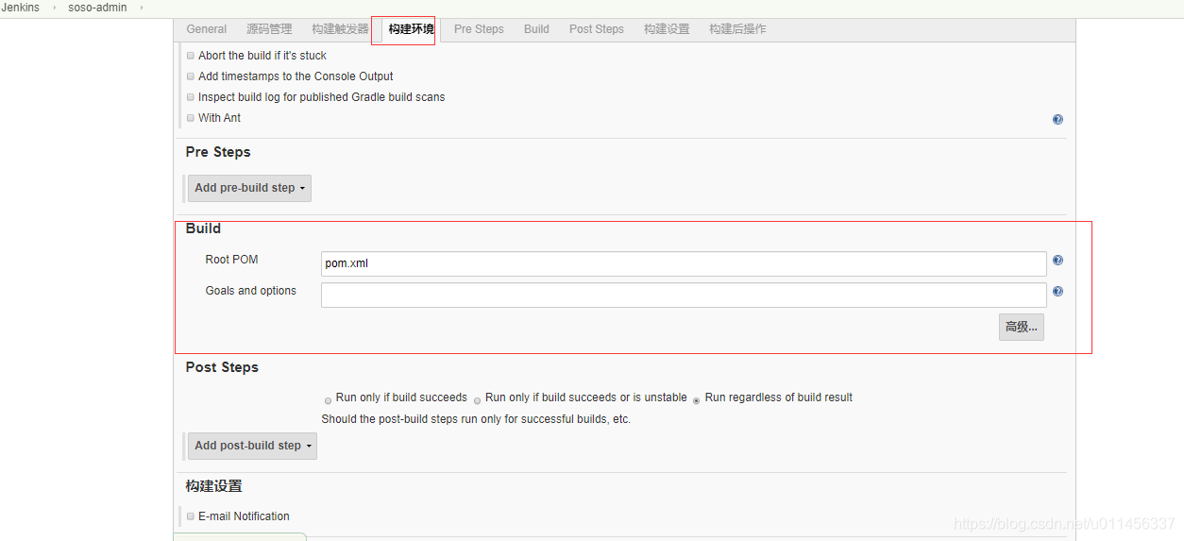This screenshot has height=541, width=1184.
Task: Go to the Build tab
Action: tap(536, 29)
